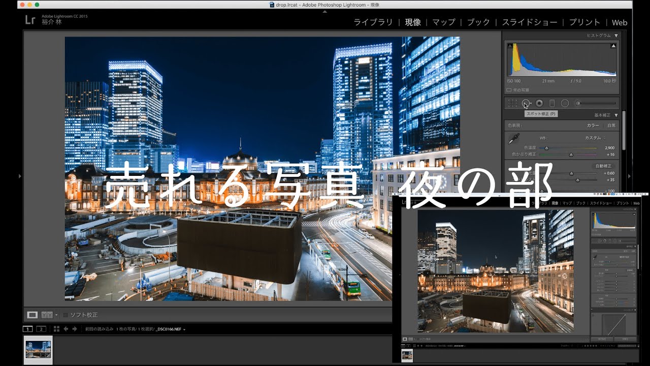Viewport: 650px width, 366px height.
Task: Adjust the exposure slider showing +0.60
Action: [569, 173]
